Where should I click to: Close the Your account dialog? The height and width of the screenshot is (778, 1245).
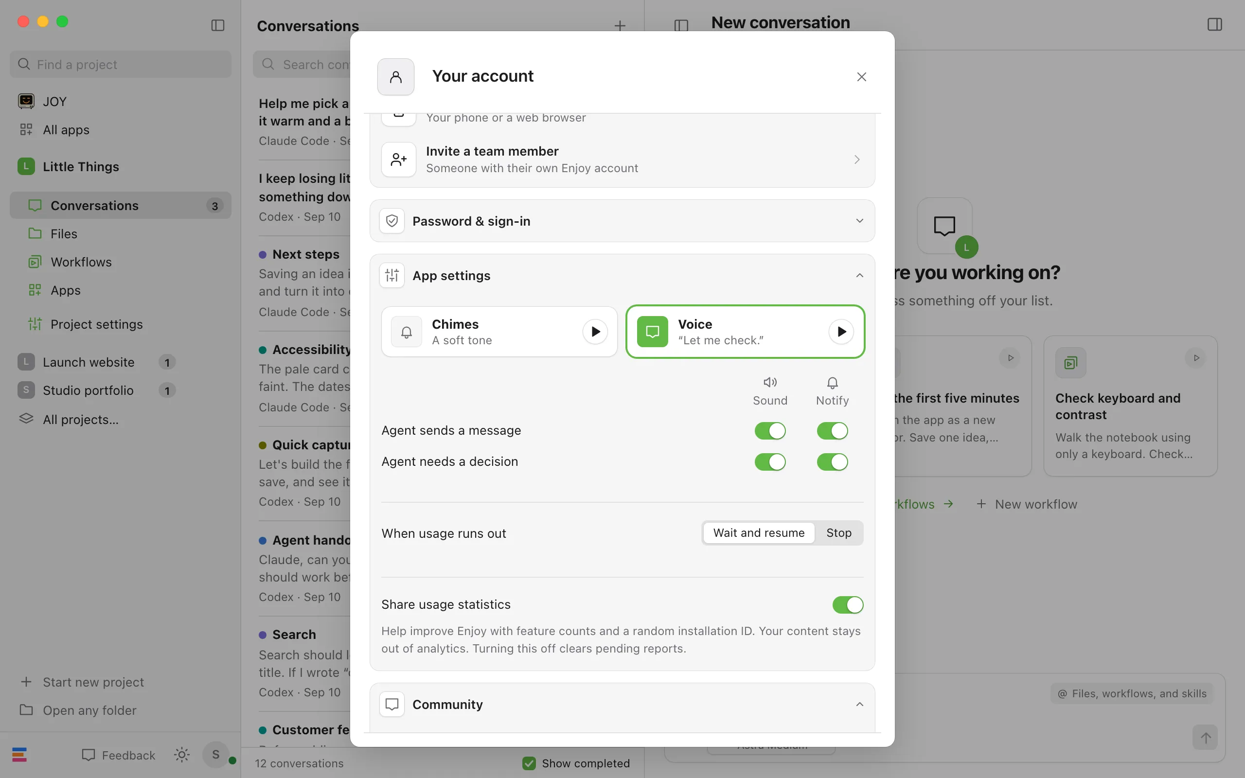click(862, 77)
